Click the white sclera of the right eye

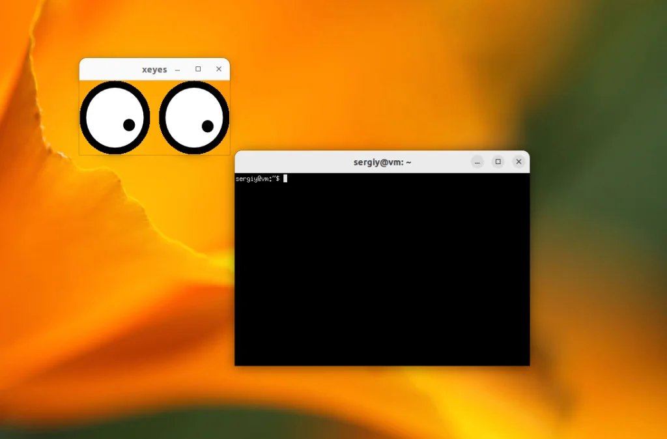pyautogui.click(x=186, y=107)
